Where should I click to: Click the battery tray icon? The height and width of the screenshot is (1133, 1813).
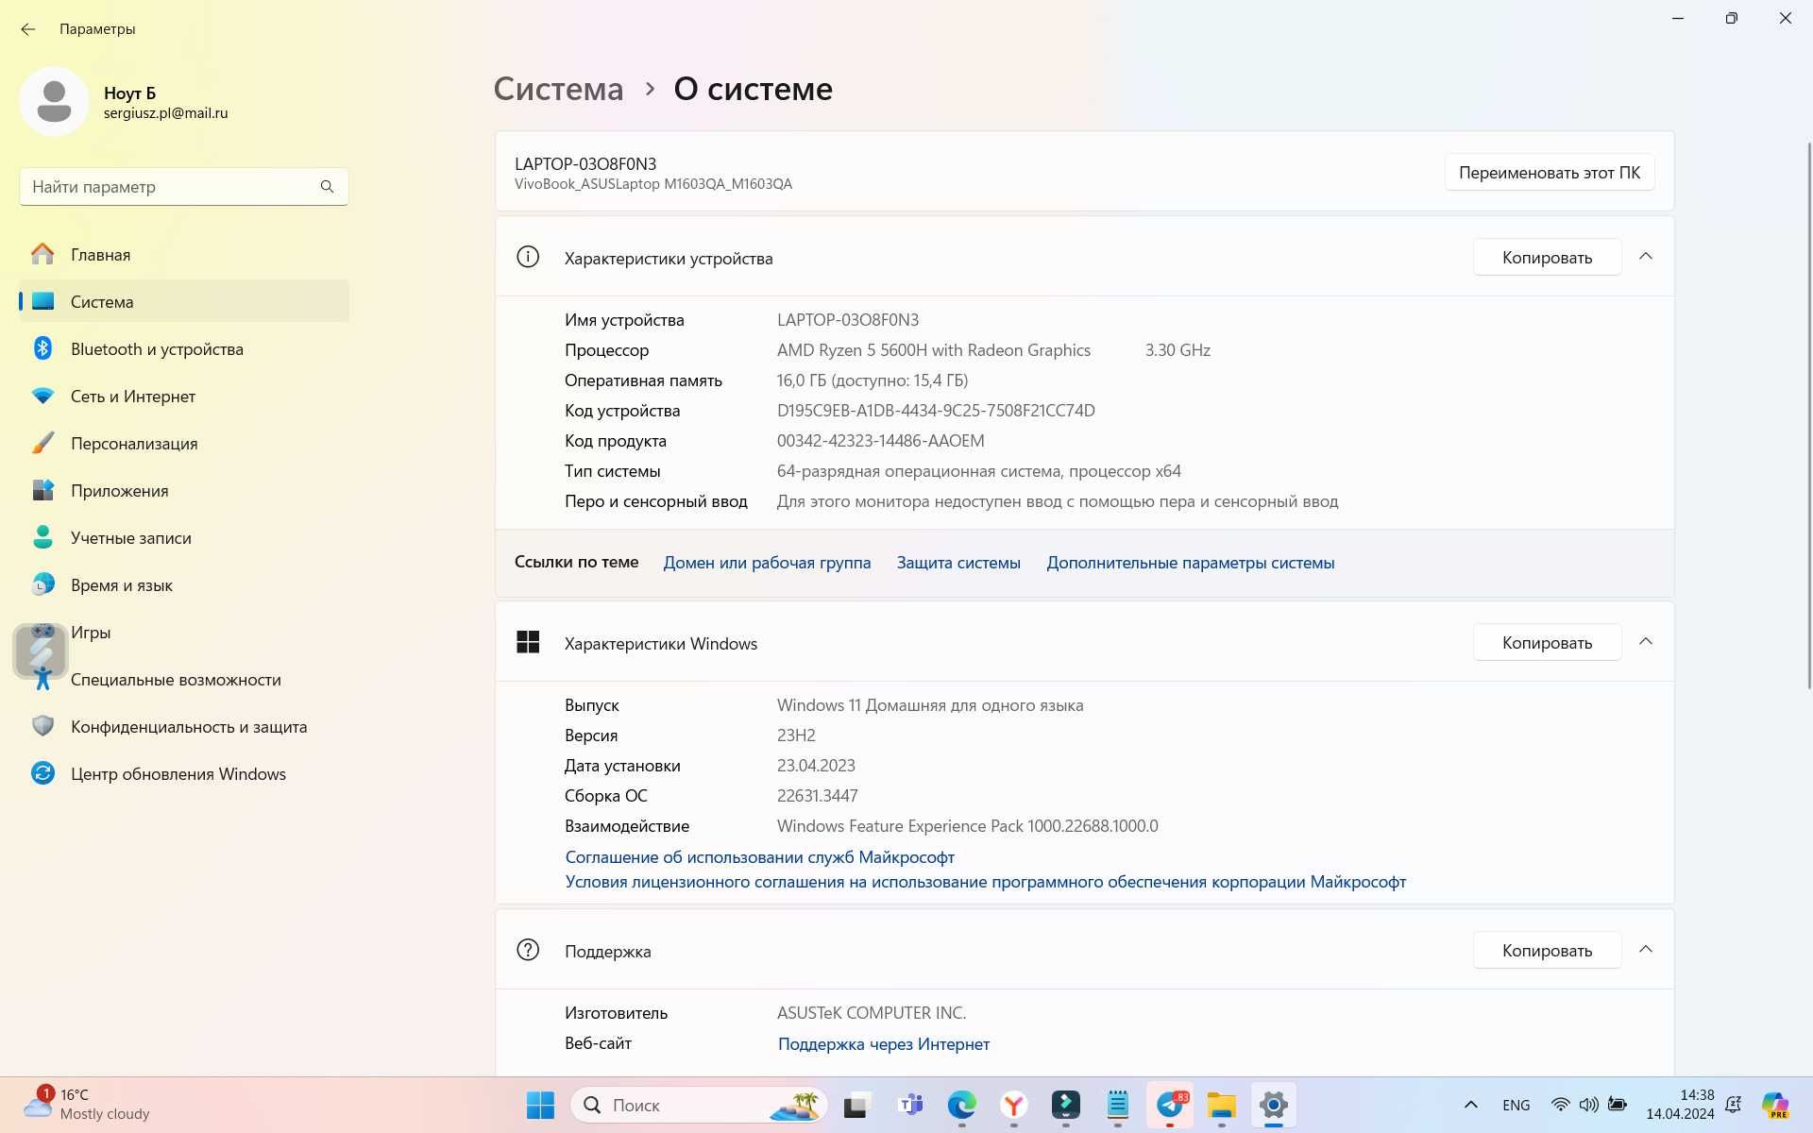pyautogui.click(x=1618, y=1105)
